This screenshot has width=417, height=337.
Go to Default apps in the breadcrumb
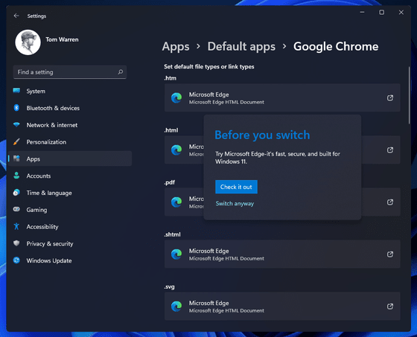click(241, 47)
